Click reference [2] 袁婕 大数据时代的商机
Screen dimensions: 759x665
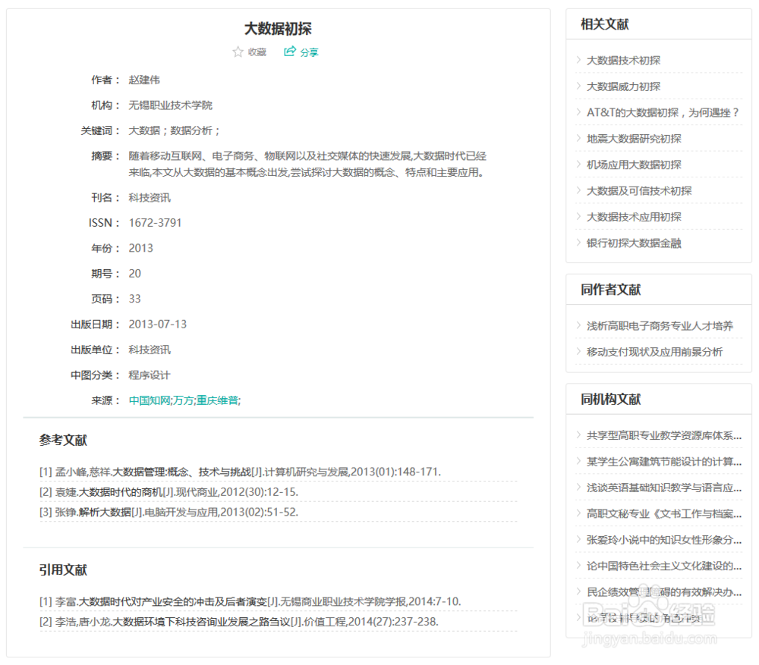(169, 492)
